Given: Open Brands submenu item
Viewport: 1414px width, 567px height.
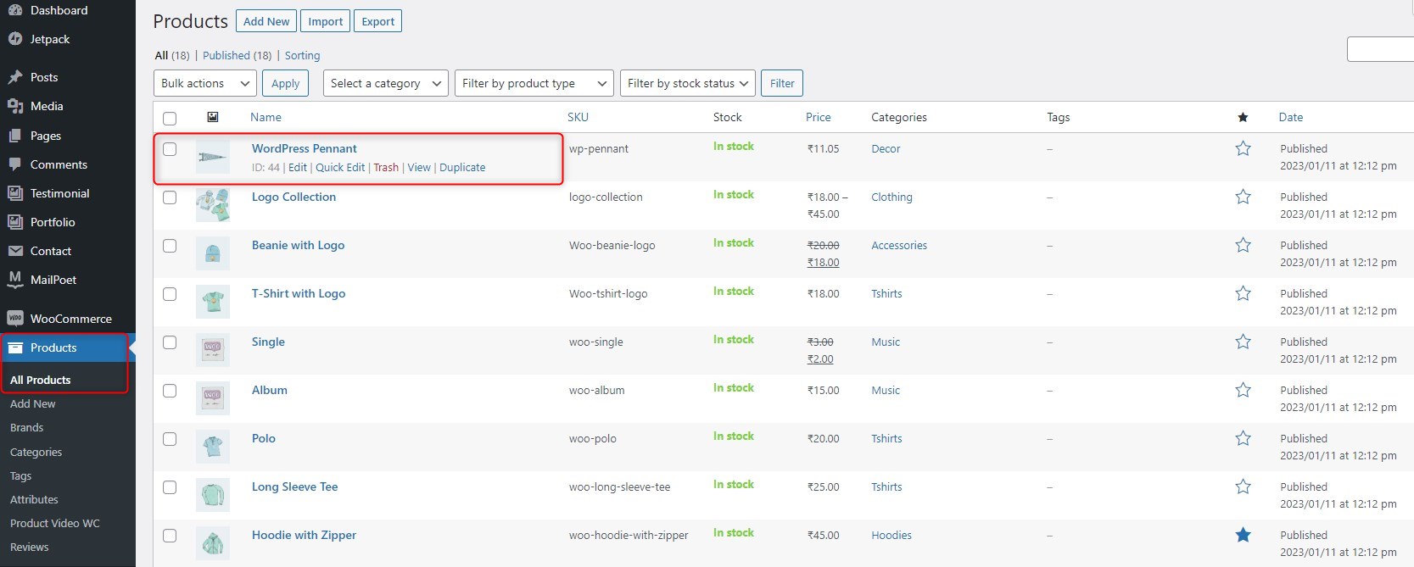Looking at the screenshot, I should (27, 427).
